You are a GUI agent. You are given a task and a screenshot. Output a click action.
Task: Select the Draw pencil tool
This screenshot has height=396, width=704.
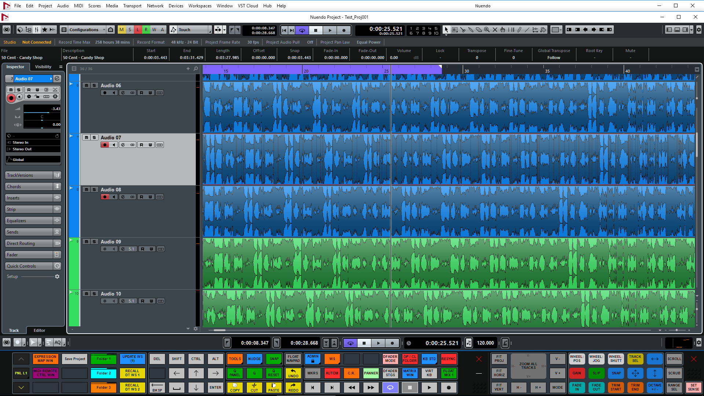pyautogui.click(x=519, y=30)
